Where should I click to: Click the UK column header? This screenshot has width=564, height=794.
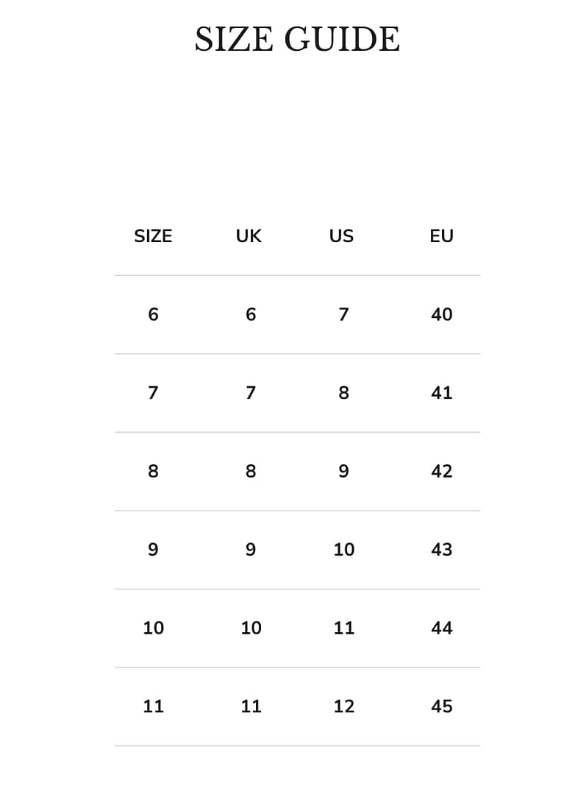(x=249, y=236)
